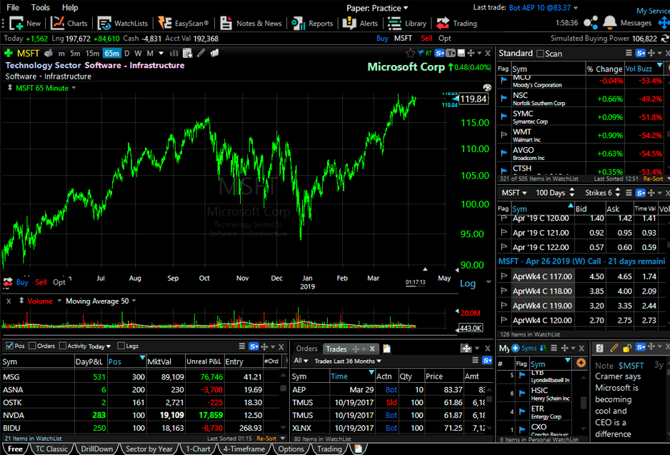670x455 pixels.
Task: Uncheck the Pos checkbox in positions panel
Action: pyautogui.click(x=9, y=346)
